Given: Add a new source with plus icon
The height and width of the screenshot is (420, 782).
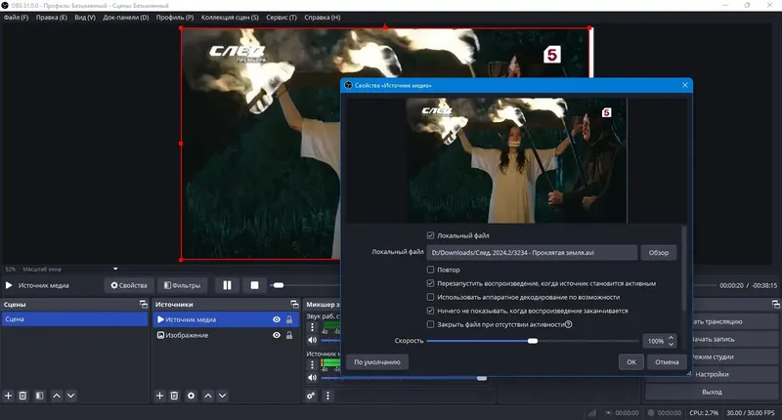Looking at the screenshot, I should pos(159,396).
